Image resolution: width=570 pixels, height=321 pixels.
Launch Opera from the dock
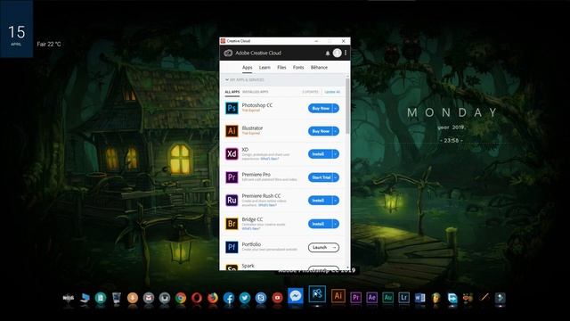[x=197, y=298]
